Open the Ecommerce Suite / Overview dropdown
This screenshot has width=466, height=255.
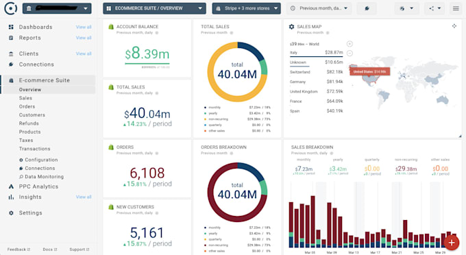[154, 8]
